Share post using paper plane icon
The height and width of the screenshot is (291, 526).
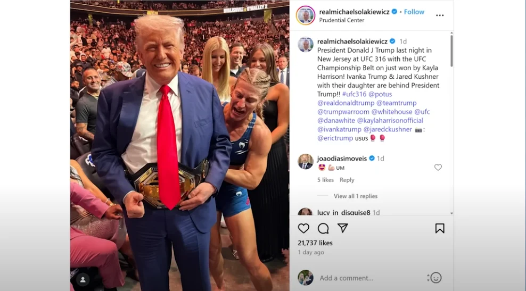(x=342, y=228)
